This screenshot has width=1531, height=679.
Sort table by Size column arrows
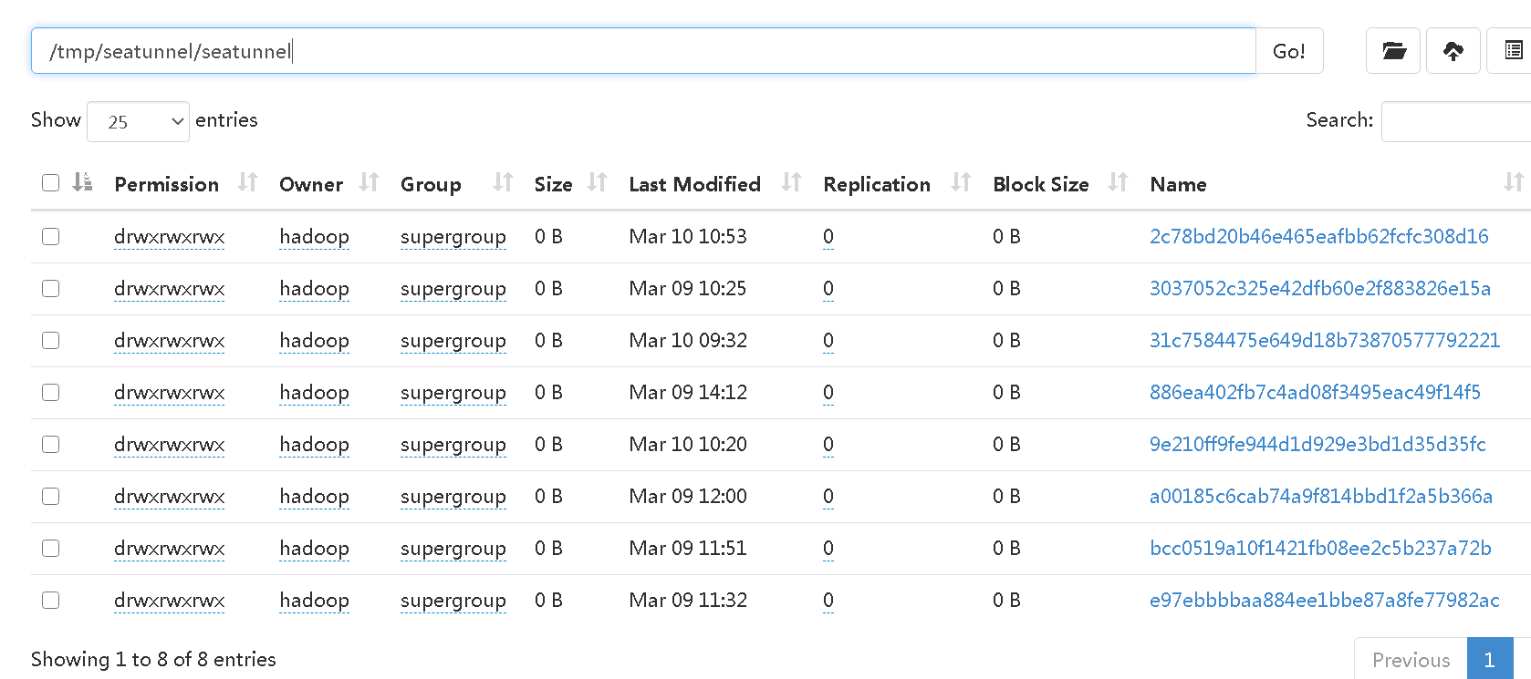pos(597,182)
